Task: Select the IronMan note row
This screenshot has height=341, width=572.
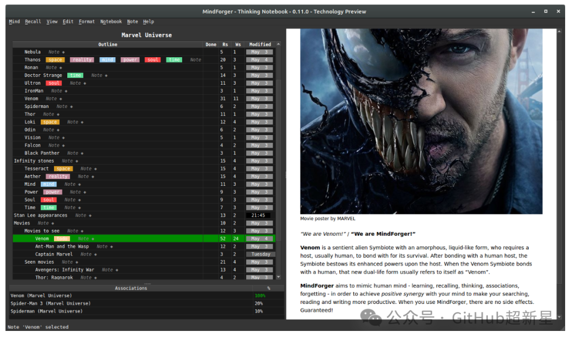Action: [x=144, y=91]
